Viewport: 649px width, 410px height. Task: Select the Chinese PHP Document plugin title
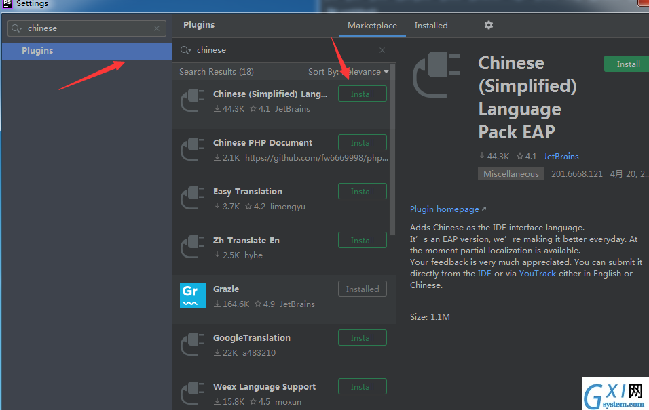click(x=263, y=142)
